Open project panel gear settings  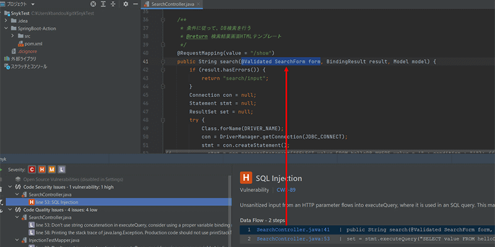click(x=126, y=4)
